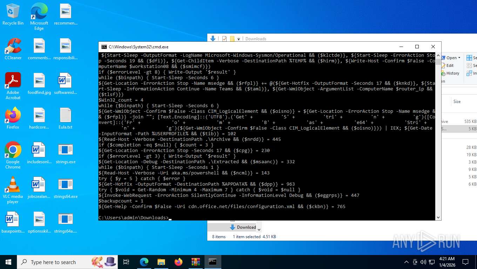Open the Windows Start menu
The height and width of the screenshot is (269, 477).
(x=8, y=262)
